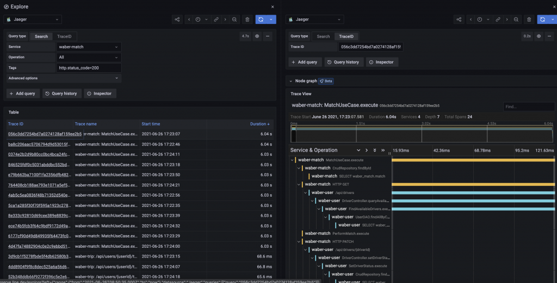Click share icon in right pane toolbar
557x283 pixels.
459,20
